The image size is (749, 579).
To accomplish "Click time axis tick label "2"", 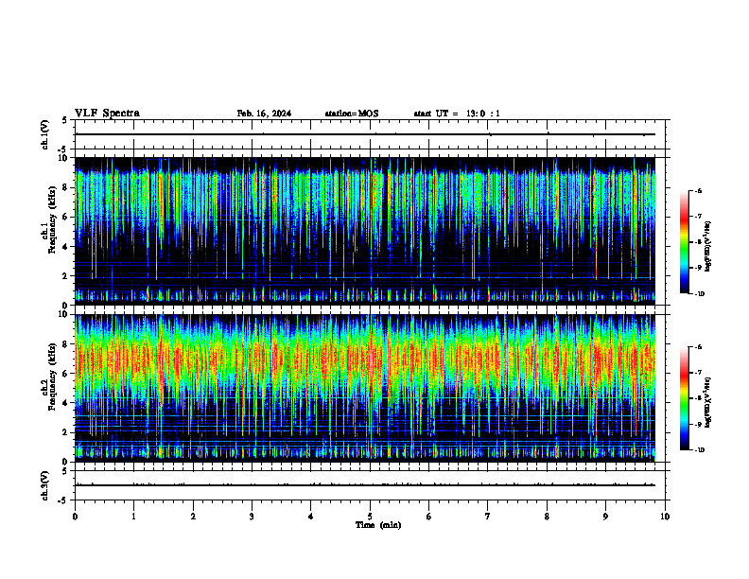I will click(x=193, y=517).
